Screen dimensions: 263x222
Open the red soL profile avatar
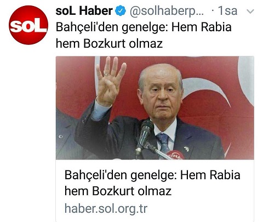[28, 25]
